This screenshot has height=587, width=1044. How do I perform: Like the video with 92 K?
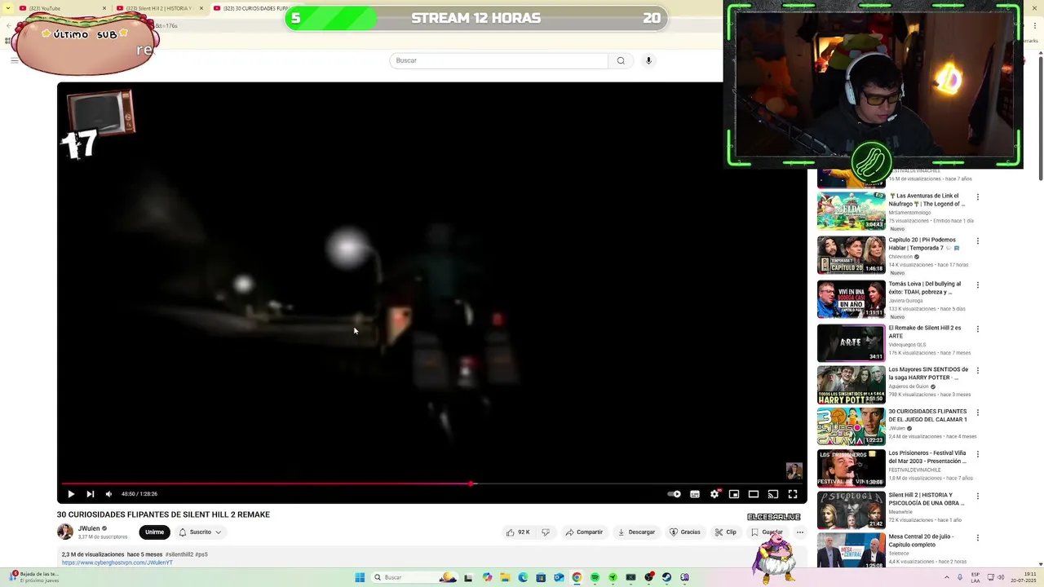(x=518, y=532)
